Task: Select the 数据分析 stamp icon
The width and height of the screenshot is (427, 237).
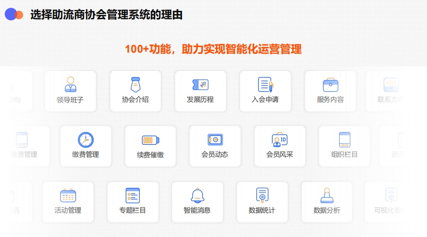Action: click(x=327, y=196)
